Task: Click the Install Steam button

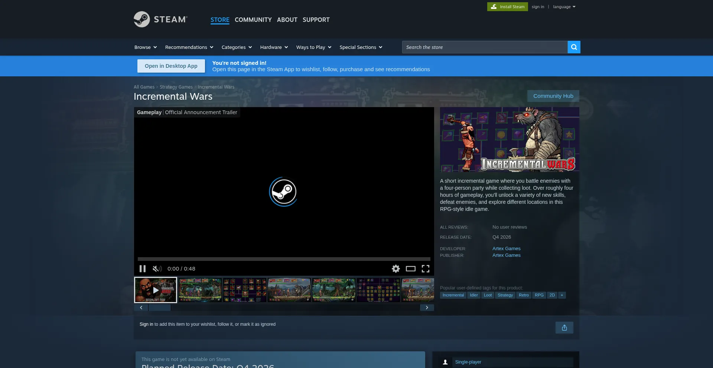Action: (x=507, y=7)
